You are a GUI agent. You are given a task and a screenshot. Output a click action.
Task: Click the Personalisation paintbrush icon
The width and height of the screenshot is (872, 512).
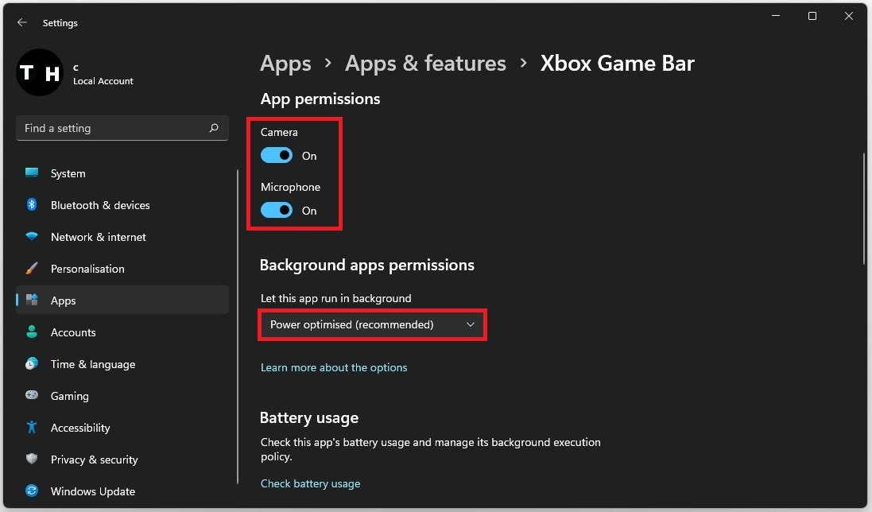pos(32,269)
